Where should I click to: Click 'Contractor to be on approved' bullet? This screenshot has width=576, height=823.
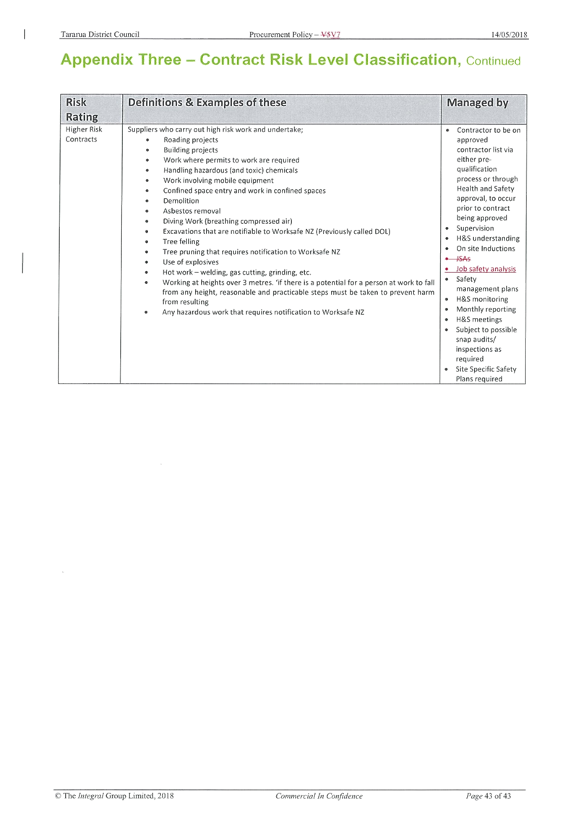click(x=489, y=173)
